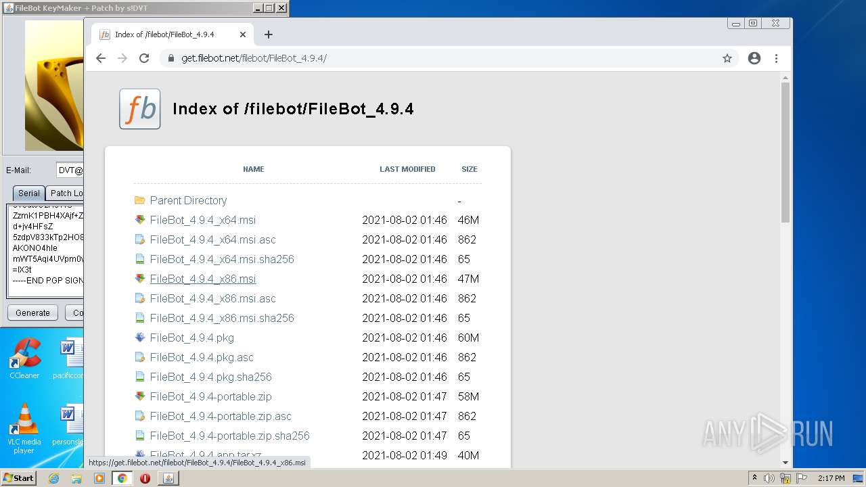This screenshot has height=487, width=866.
Task: Open the Windows Start menu
Action: click(18, 478)
